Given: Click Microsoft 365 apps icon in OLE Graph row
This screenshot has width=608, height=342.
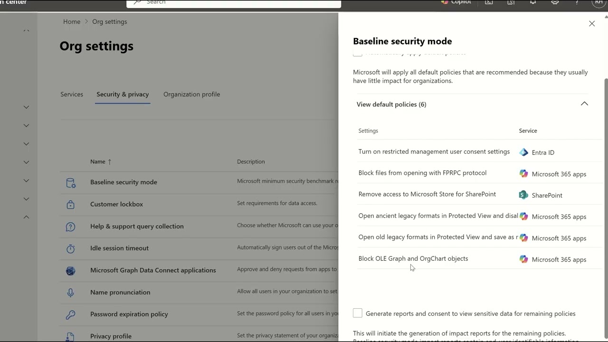Looking at the screenshot, I should 523,259.
